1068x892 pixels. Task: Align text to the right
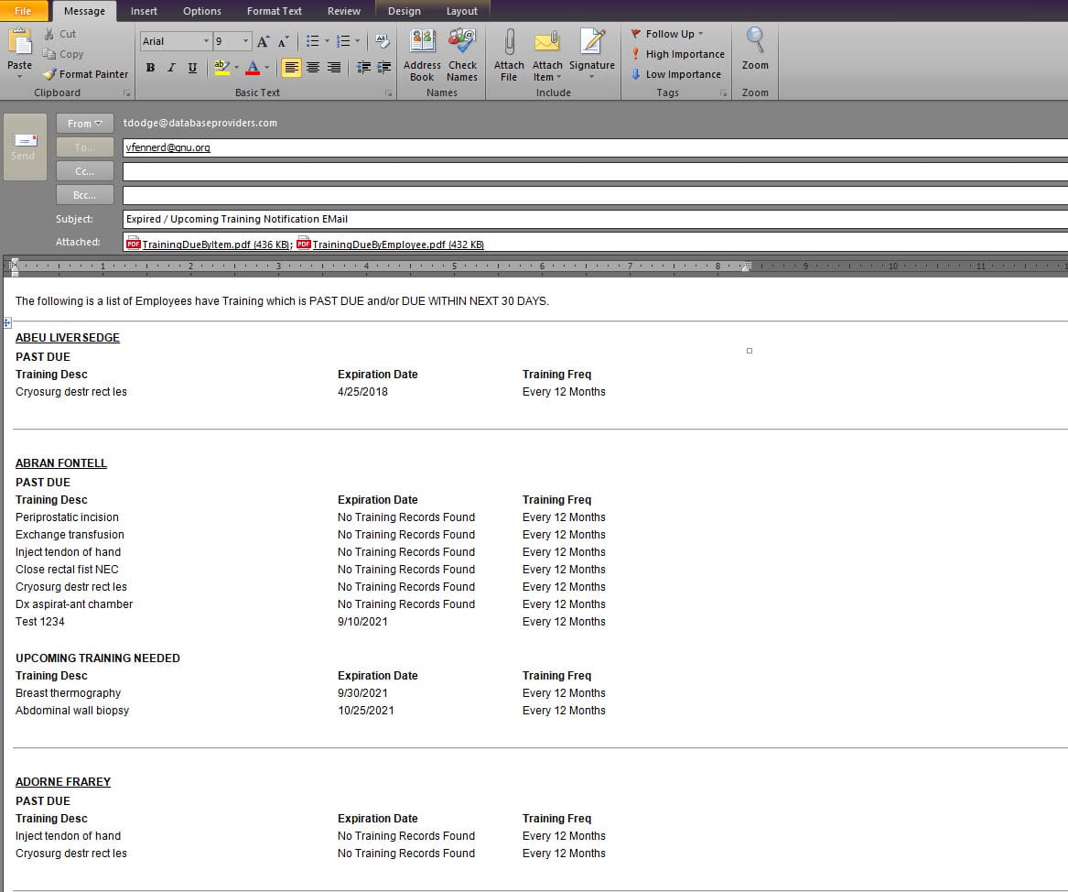(x=334, y=68)
